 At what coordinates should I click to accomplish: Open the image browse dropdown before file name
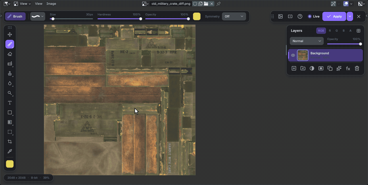[x=145, y=4]
